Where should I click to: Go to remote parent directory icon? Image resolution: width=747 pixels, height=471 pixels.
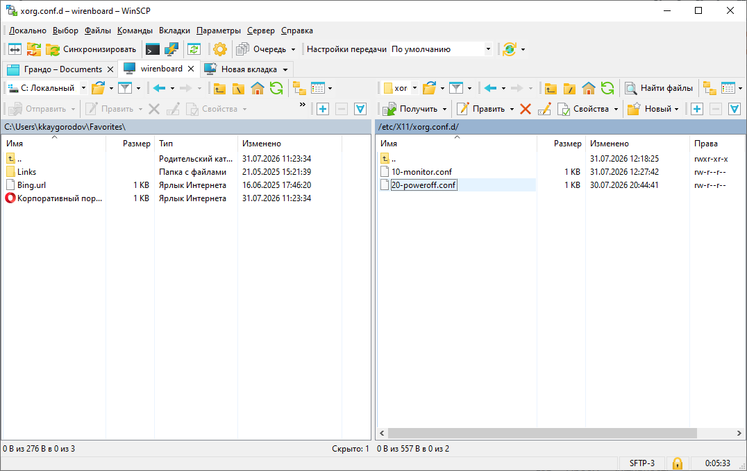[551, 88]
